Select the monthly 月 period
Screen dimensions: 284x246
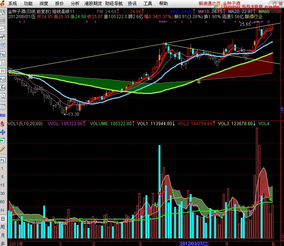[x=2, y=235]
